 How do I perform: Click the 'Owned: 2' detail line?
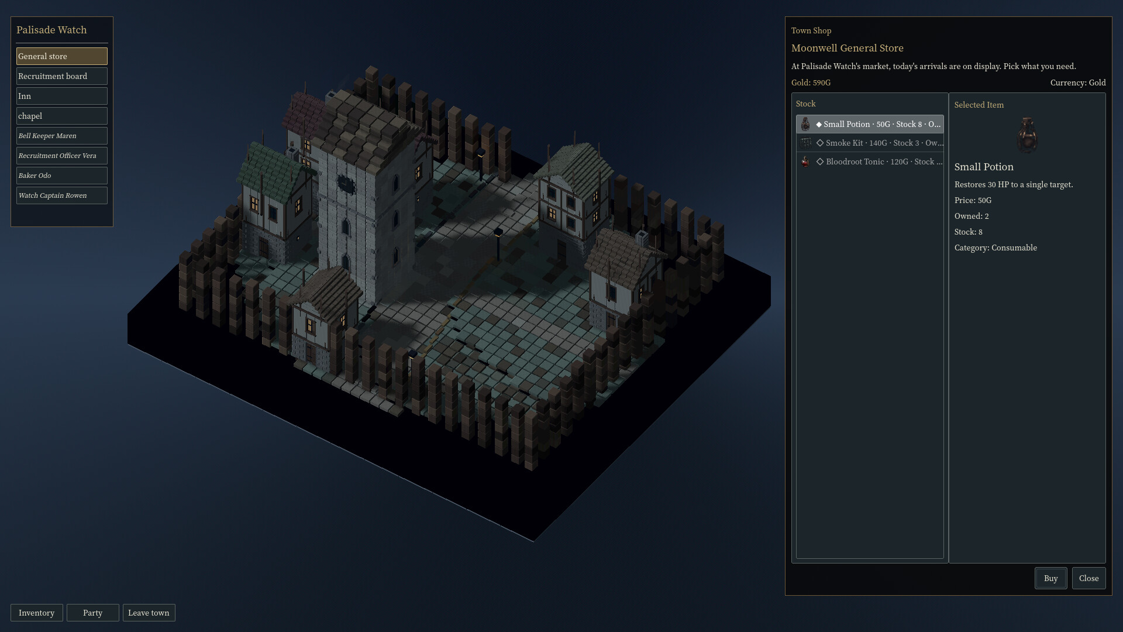(x=972, y=216)
